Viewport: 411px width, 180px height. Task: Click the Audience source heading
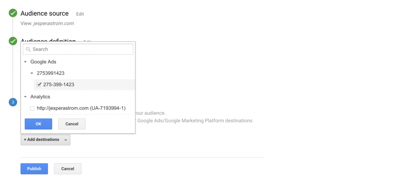[45, 13]
